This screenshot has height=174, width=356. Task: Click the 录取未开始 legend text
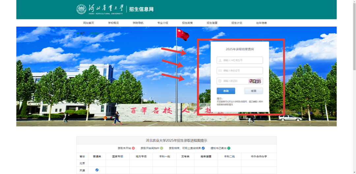124,148
